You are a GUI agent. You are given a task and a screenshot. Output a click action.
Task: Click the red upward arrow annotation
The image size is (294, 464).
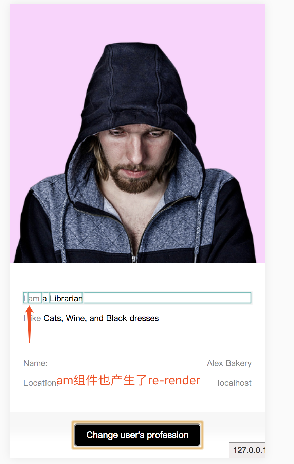pos(29,324)
